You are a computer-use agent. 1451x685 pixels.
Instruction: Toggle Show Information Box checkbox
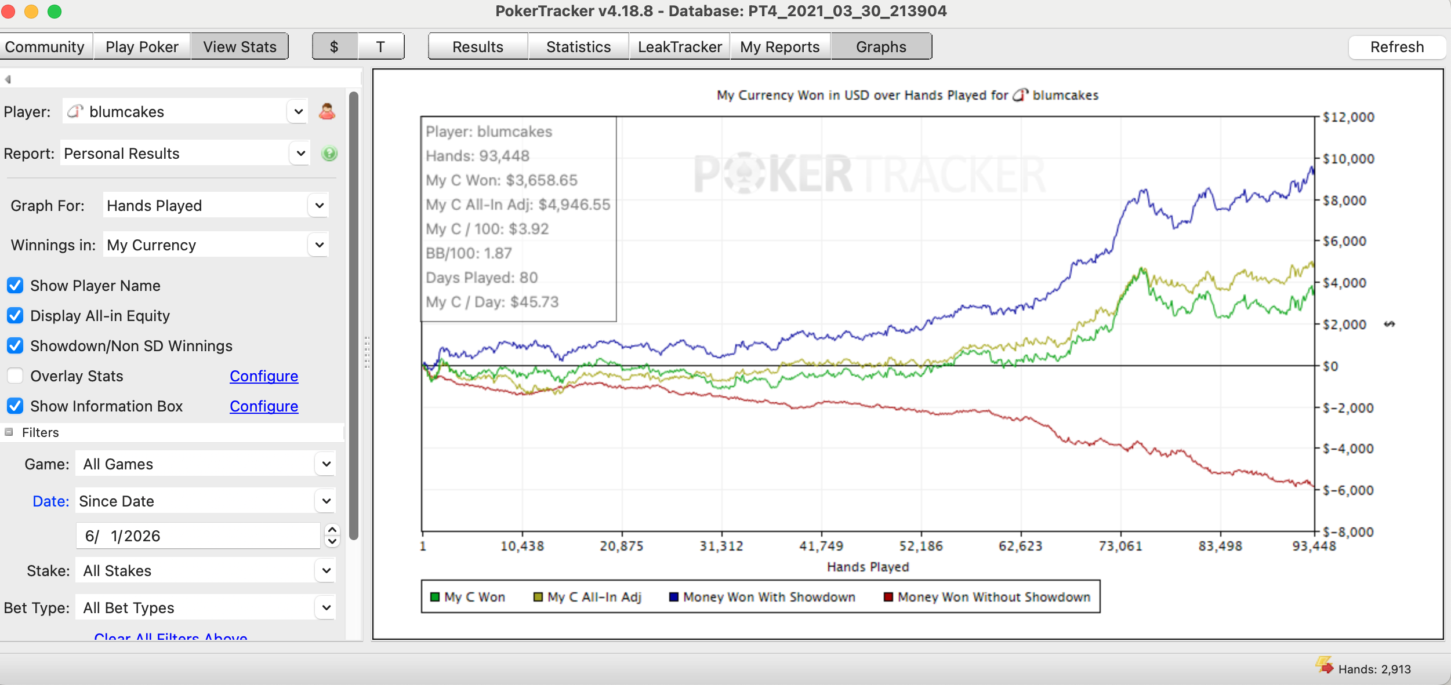(x=15, y=406)
